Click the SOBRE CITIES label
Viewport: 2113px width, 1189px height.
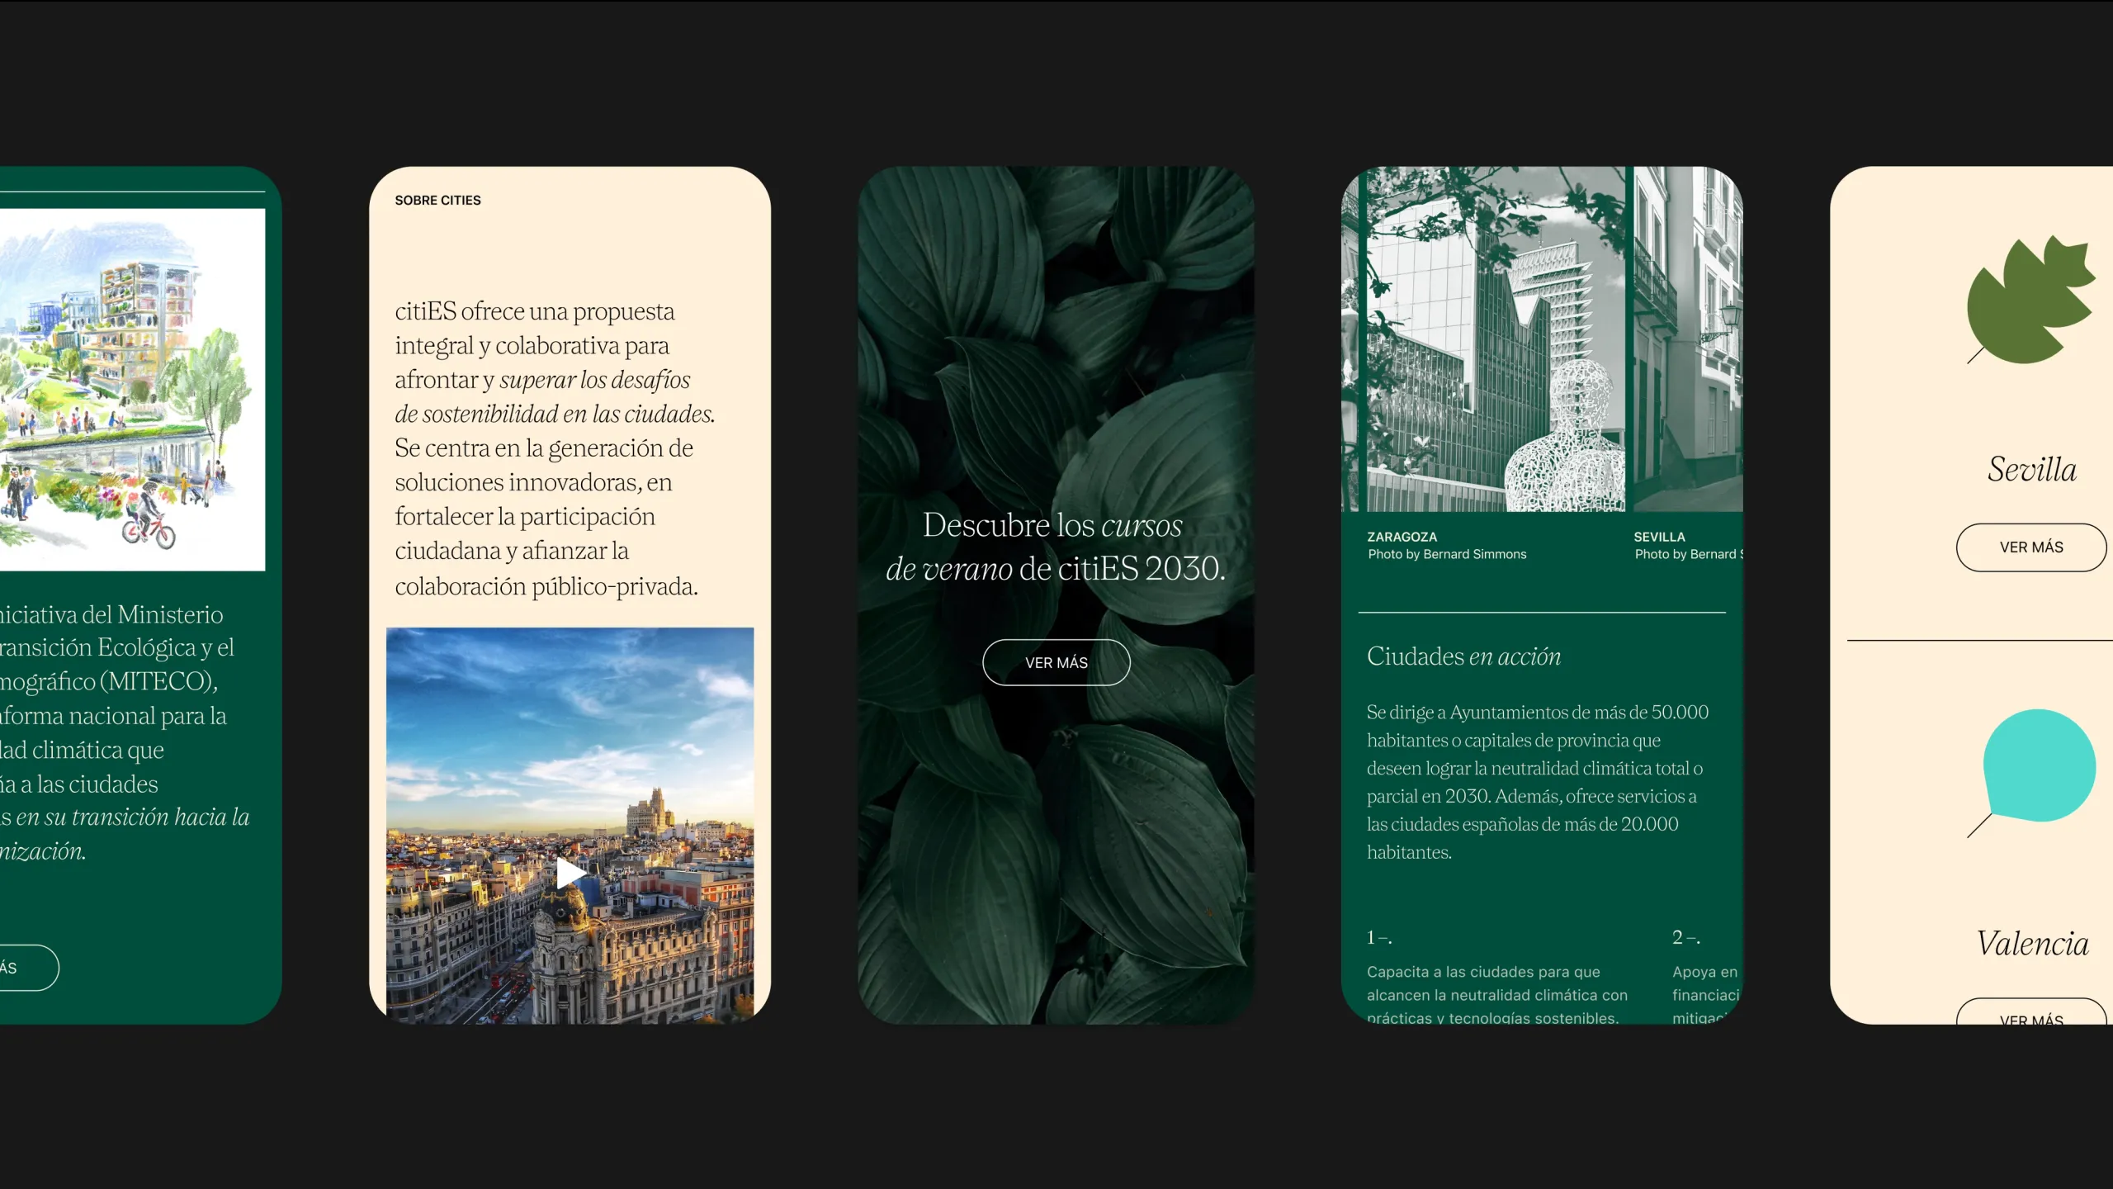pyautogui.click(x=437, y=200)
